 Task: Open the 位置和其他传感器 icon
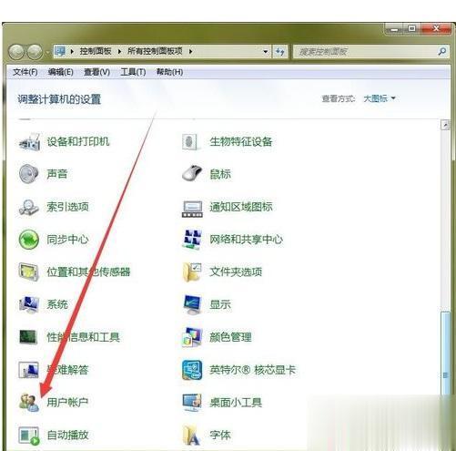tap(28, 272)
